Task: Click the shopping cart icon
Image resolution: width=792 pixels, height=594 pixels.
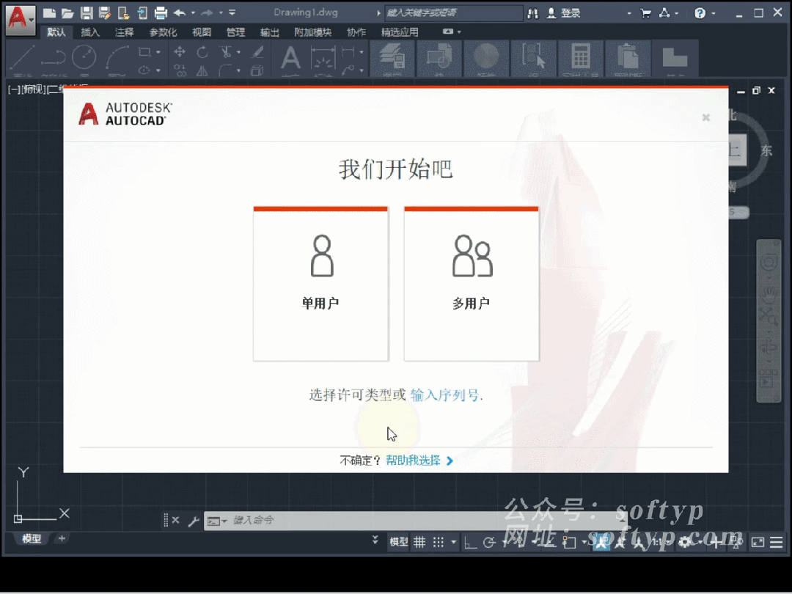Action: pyautogui.click(x=645, y=13)
